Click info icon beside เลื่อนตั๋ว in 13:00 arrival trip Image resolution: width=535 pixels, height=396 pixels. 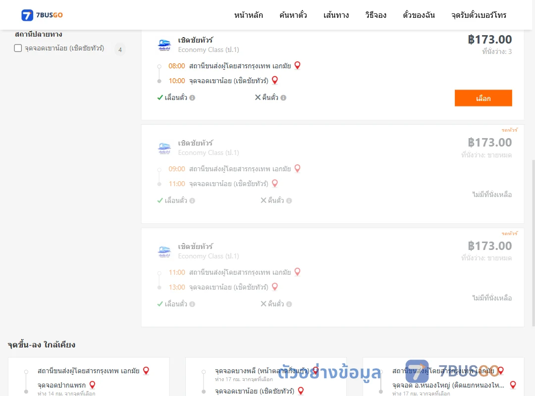pyautogui.click(x=192, y=304)
